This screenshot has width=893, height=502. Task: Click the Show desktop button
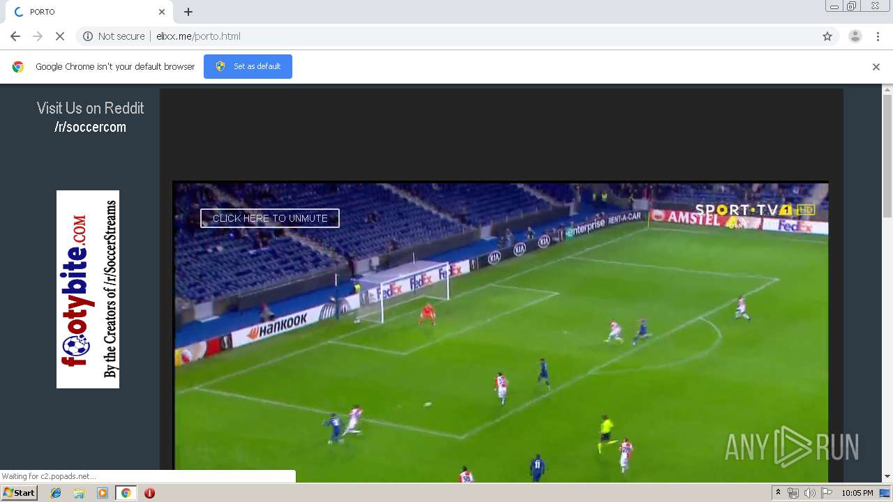[x=885, y=493]
